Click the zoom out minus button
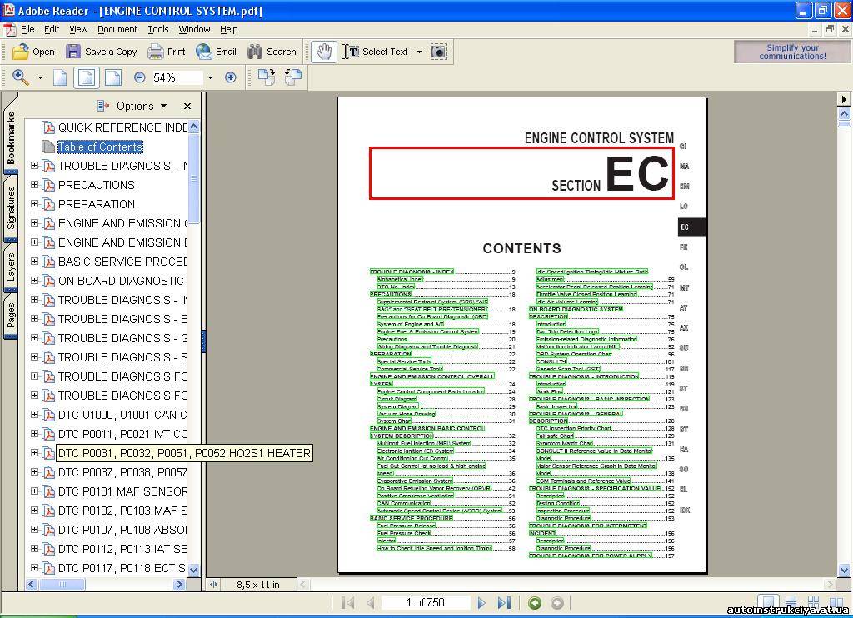This screenshot has width=853, height=618. coord(140,77)
